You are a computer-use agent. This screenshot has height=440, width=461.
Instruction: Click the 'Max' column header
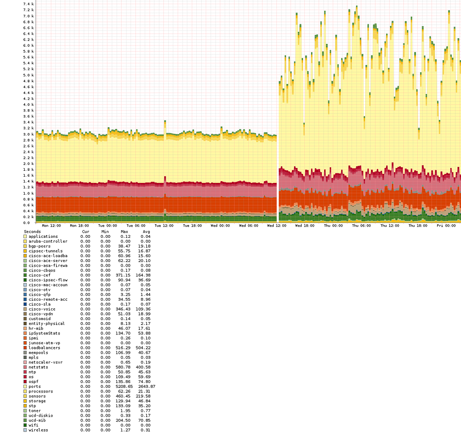coord(124,231)
